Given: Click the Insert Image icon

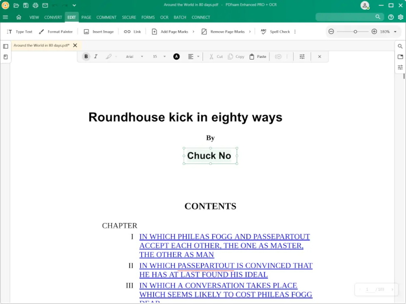Looking at the screenshot, I should pos(86,32).
